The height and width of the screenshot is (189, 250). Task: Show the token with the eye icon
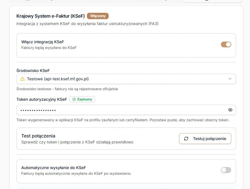pyautogui.click(x=230, y=110)
